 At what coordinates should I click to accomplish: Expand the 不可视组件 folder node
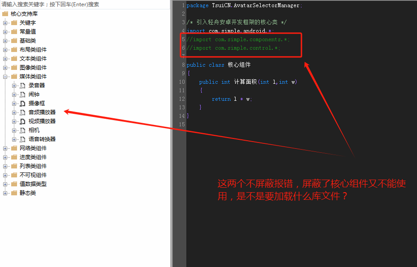[x=5, y=175]
